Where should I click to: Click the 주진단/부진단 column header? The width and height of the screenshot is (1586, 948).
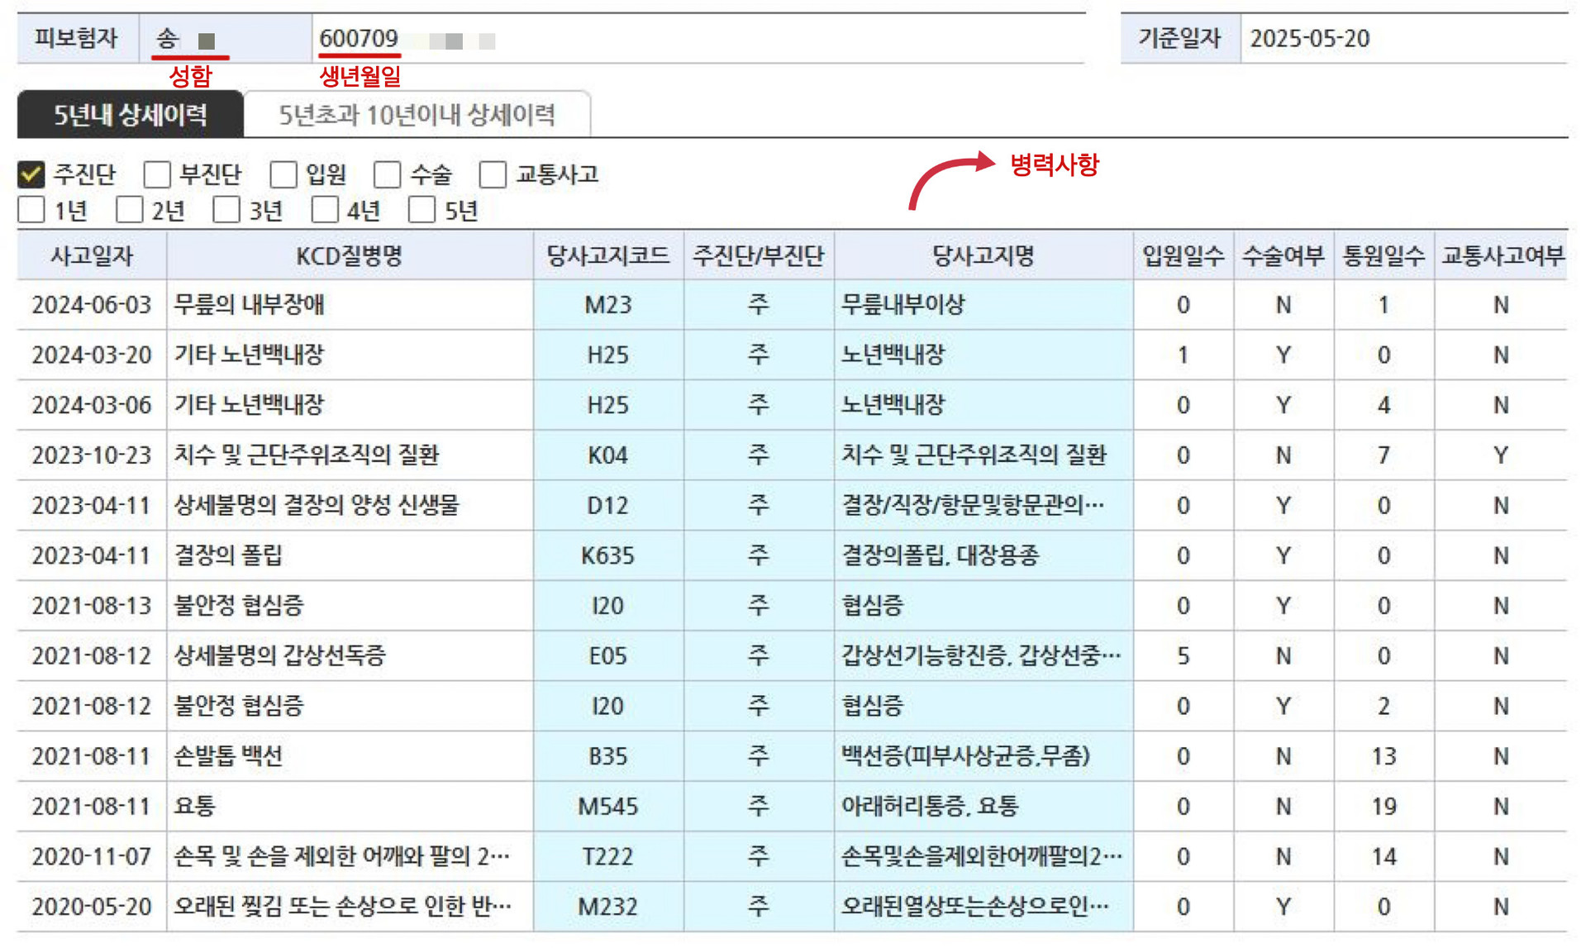(759, 255)
